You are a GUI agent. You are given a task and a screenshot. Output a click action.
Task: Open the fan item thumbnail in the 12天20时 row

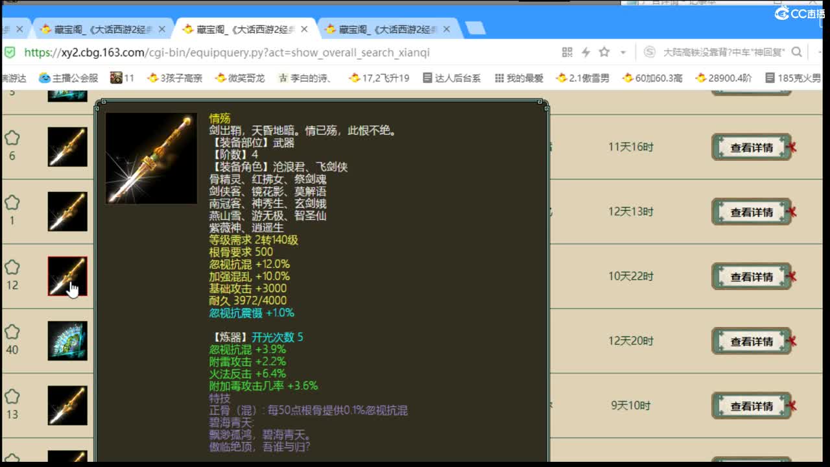(x=67, y=341)
